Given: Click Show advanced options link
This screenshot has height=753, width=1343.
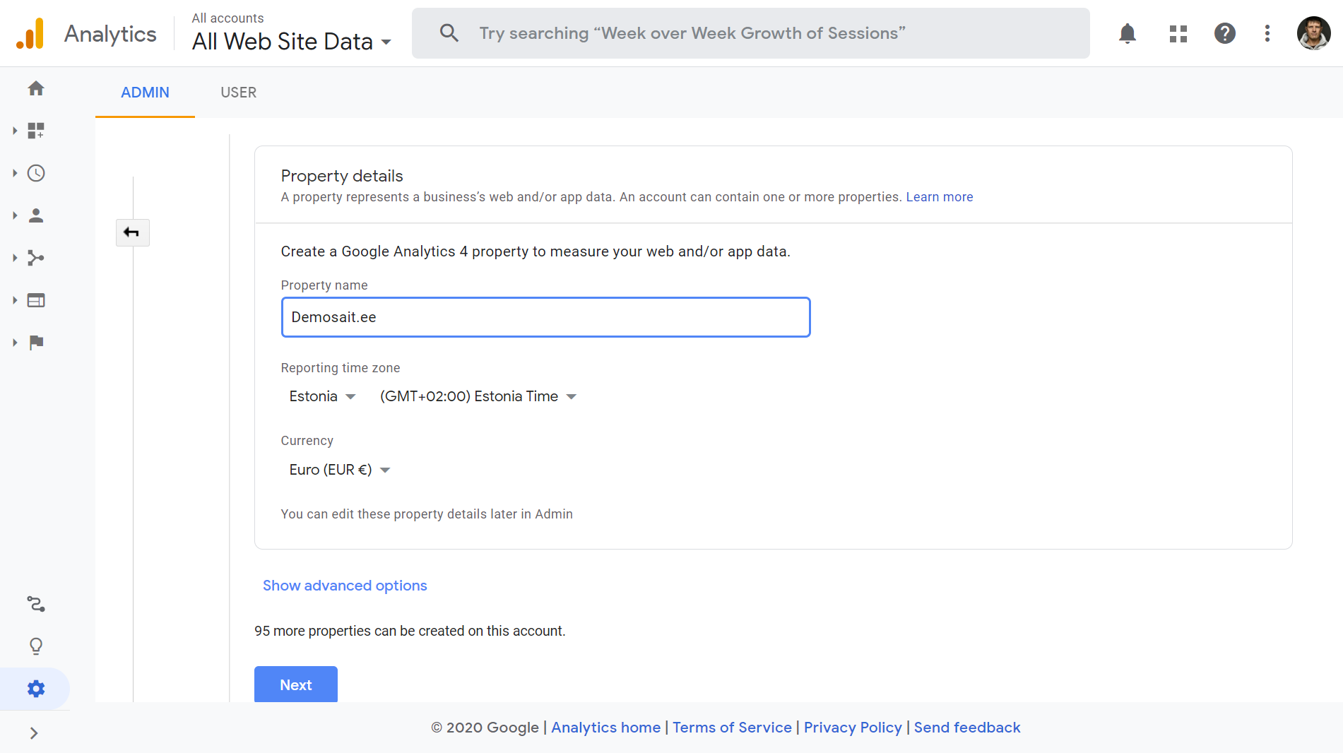Looking at the screenshot, I should coord(345,586).
